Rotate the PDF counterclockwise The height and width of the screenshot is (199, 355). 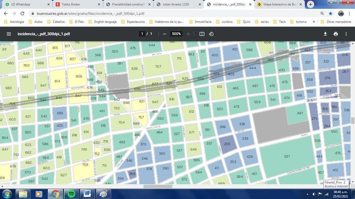(x=211, y=34)
